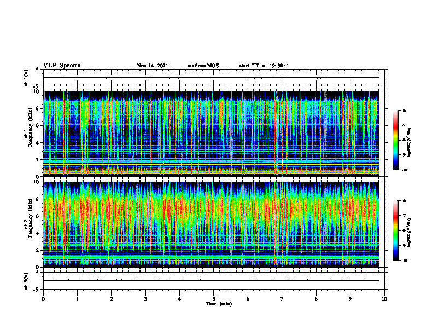Click the "ch.3(V)" axis label
The width and height of the screenshot is (433, 335).
(x=26, y=281)
